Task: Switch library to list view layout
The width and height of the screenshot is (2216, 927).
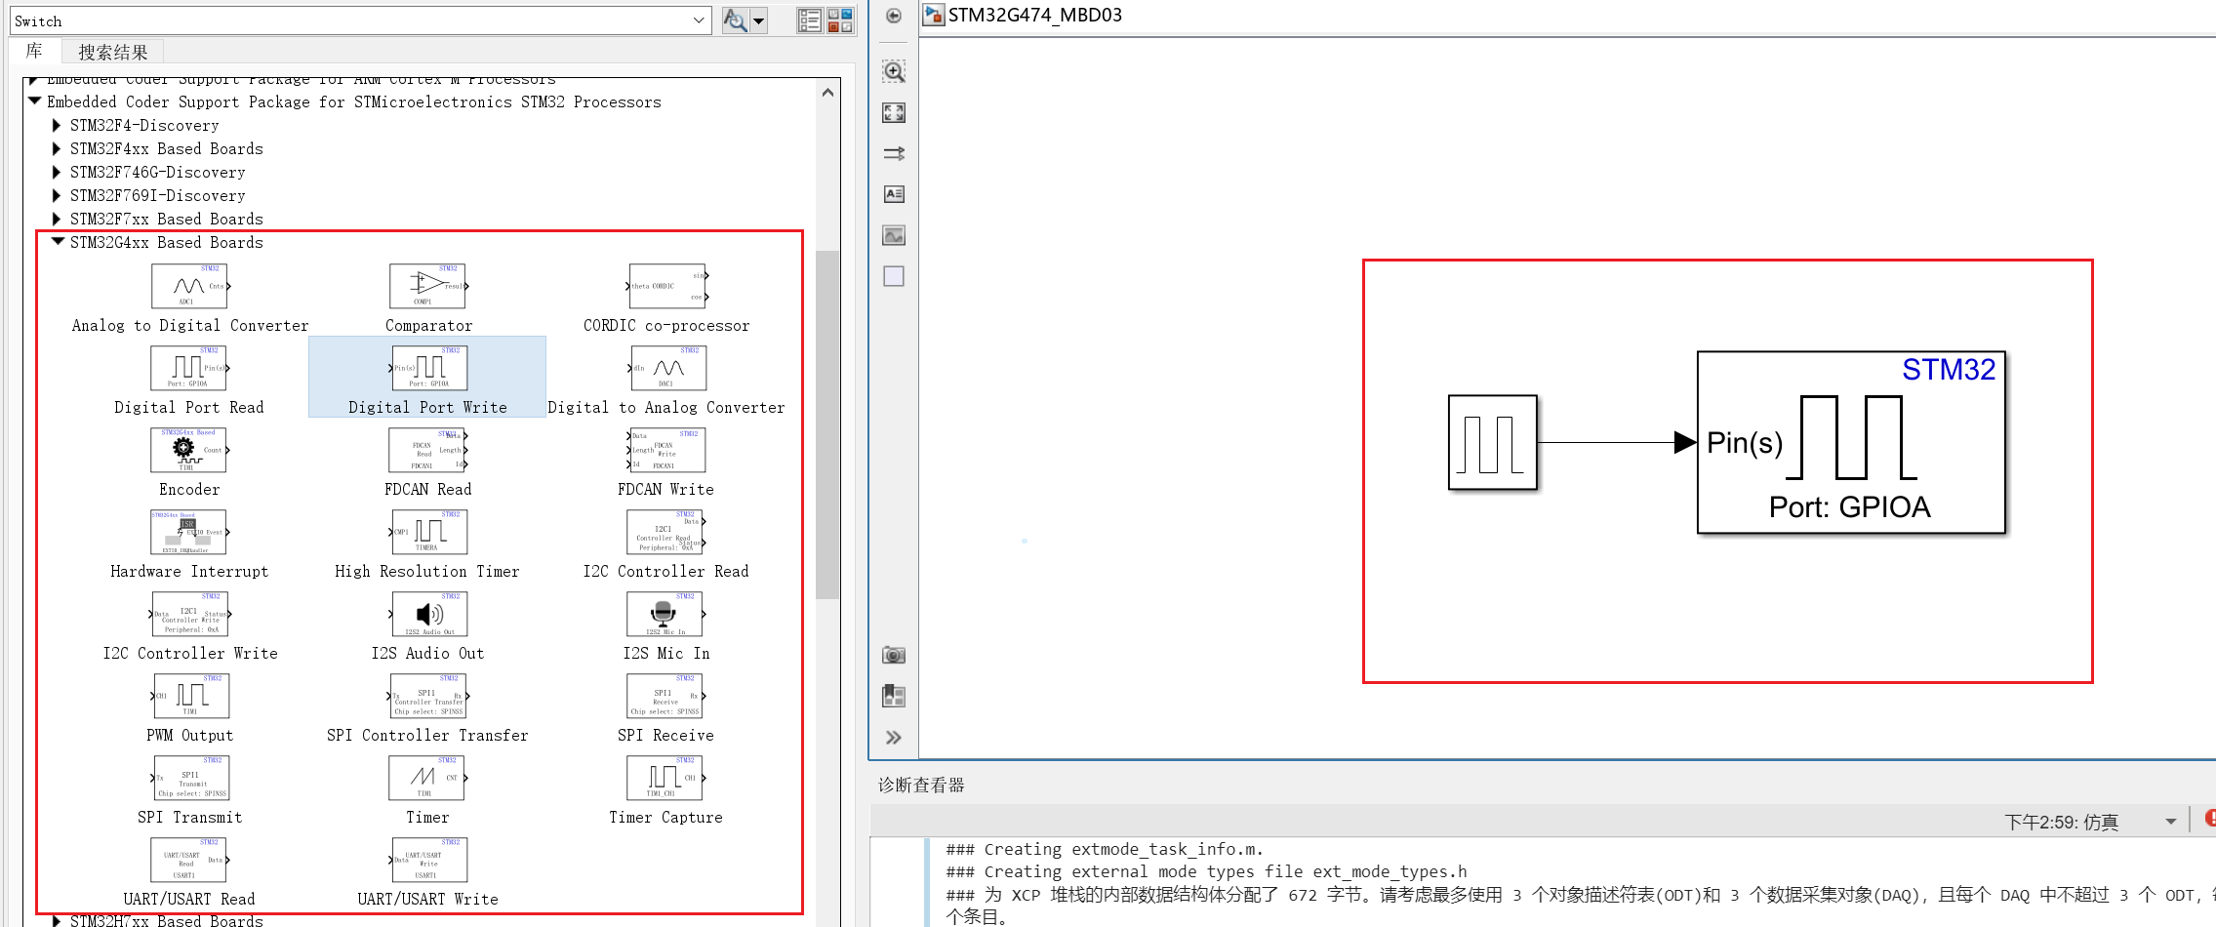Action: [809, 20]
